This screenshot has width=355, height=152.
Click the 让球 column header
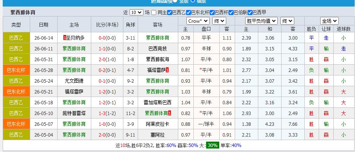pyautogui.click(x=326, y=29)
